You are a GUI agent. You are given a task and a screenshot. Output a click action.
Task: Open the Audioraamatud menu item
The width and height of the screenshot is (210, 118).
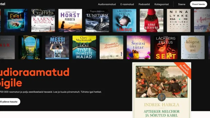coord(107,4)
